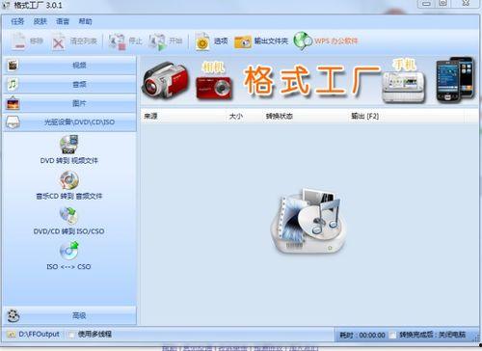Screen dimensions: 482x351
Task: Click the 来源 column header
Action: (183, 116)
